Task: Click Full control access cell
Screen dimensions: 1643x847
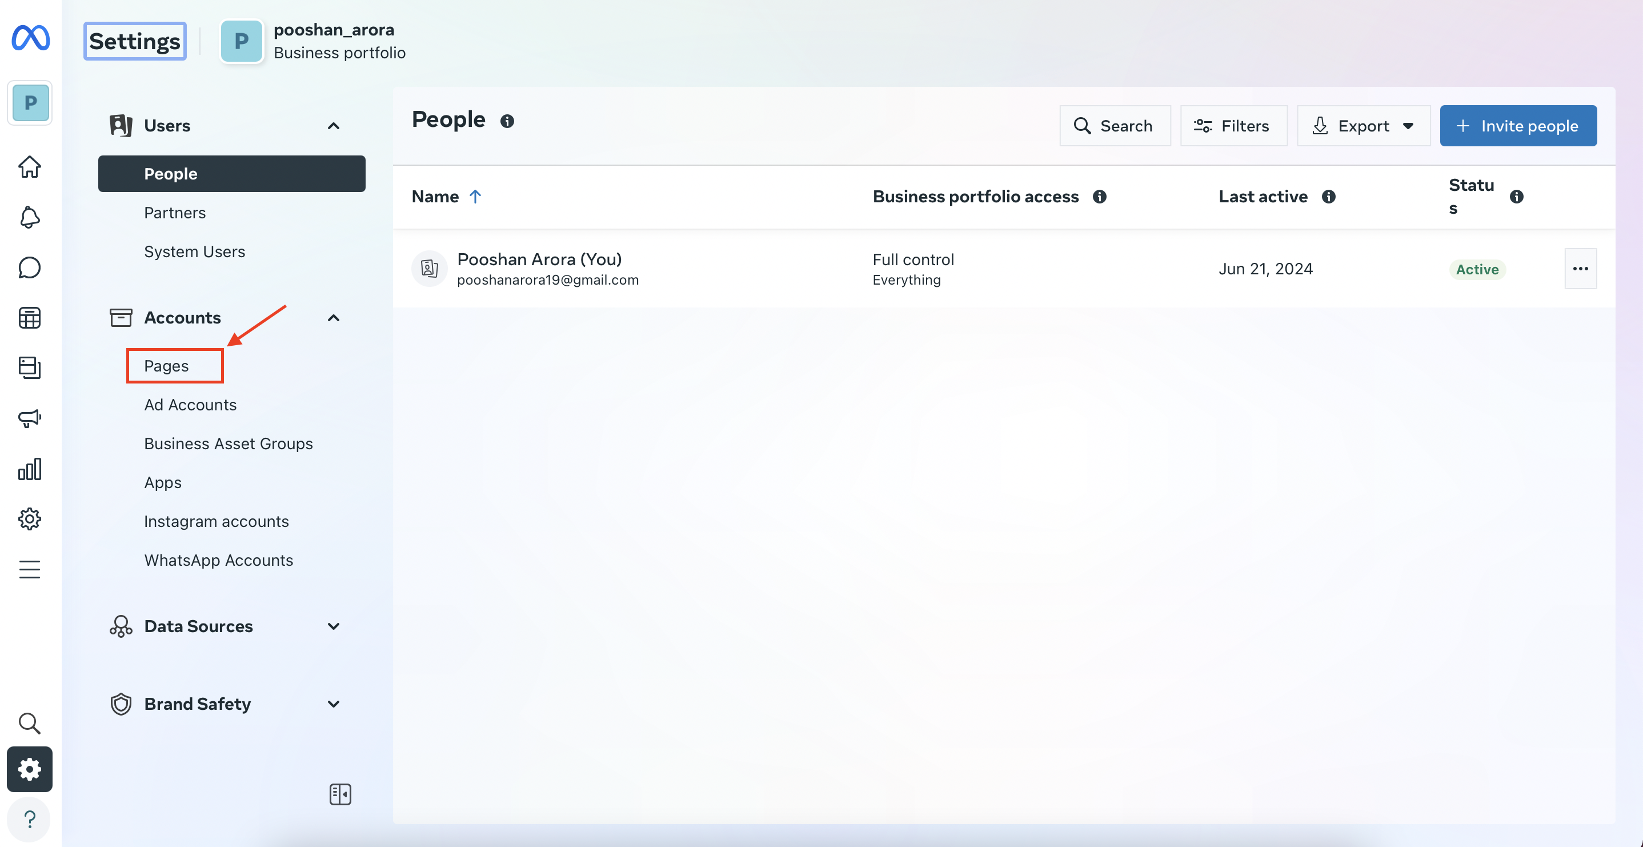Action: (913, 269)
